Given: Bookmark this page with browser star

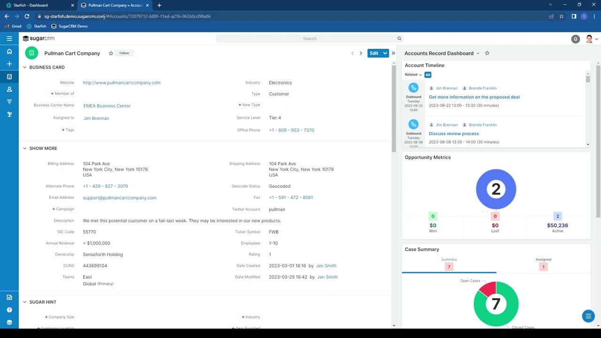Looking at the screenshot, I should pyautogui.click(x=562, y=16).
